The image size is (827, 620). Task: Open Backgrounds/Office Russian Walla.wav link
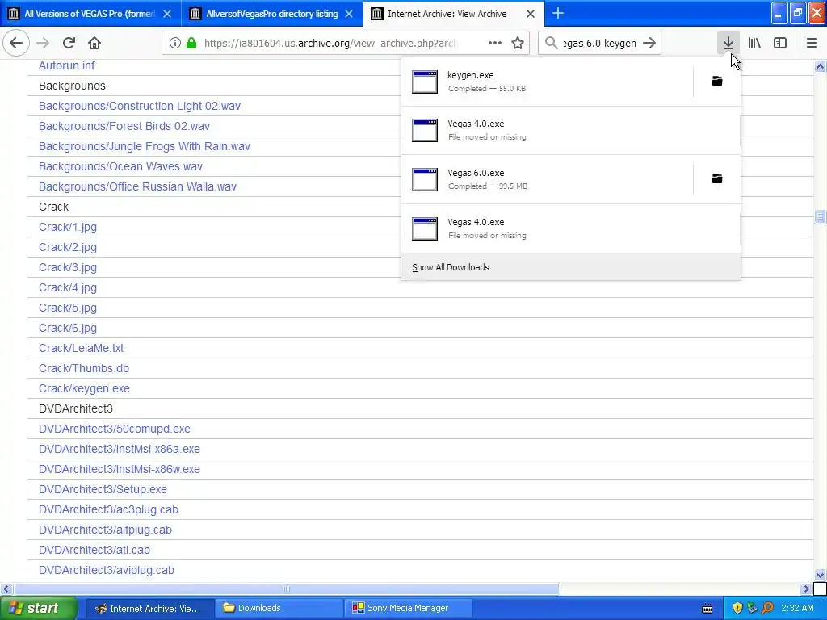click(x=137, y=186)
